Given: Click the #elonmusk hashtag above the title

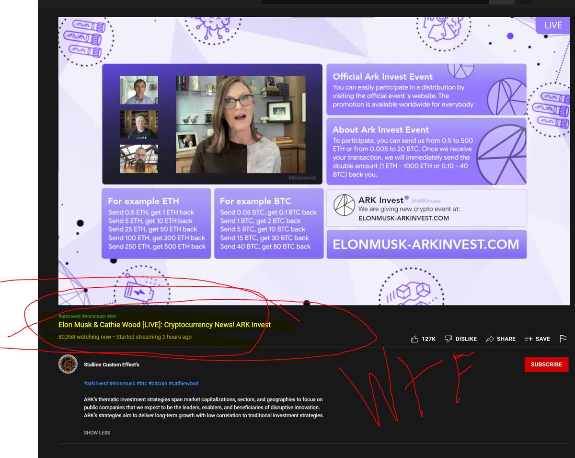Looking at the screenshot, I should pos(93,317).
